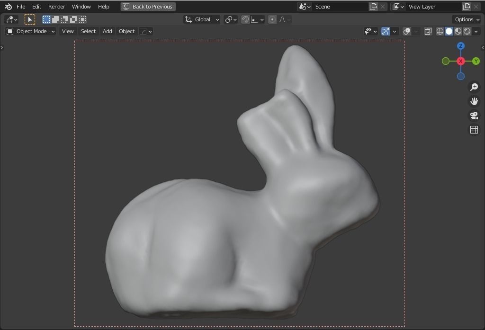Click the negative Z axis circle on gizmo

coord(460,76)
